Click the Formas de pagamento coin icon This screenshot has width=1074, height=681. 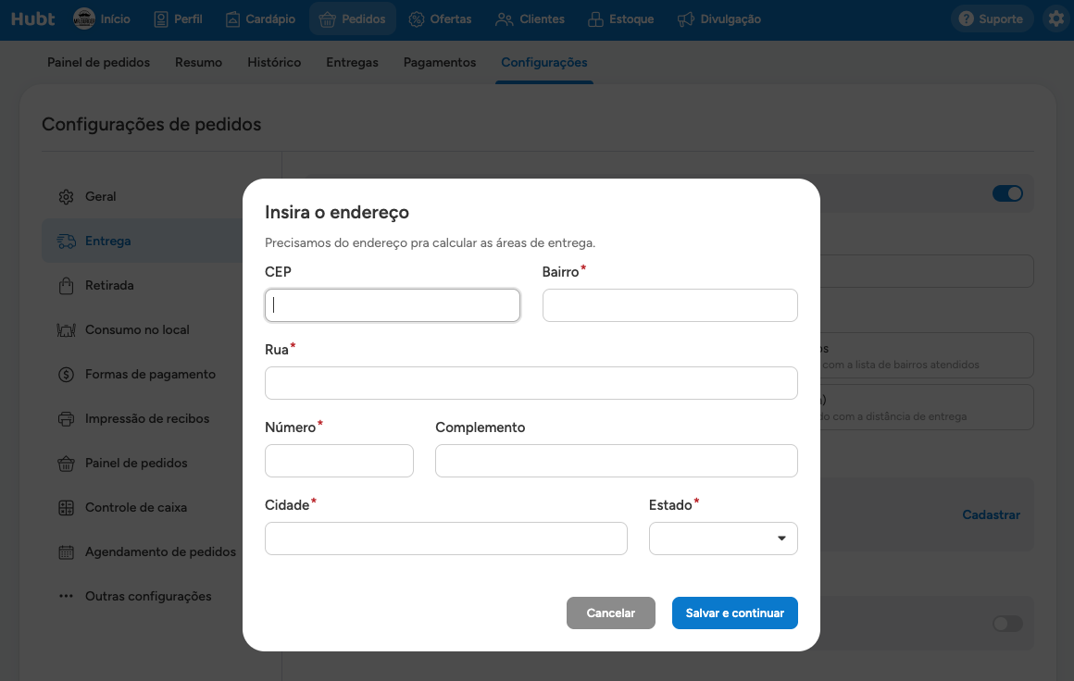click(x=66, y=375)
